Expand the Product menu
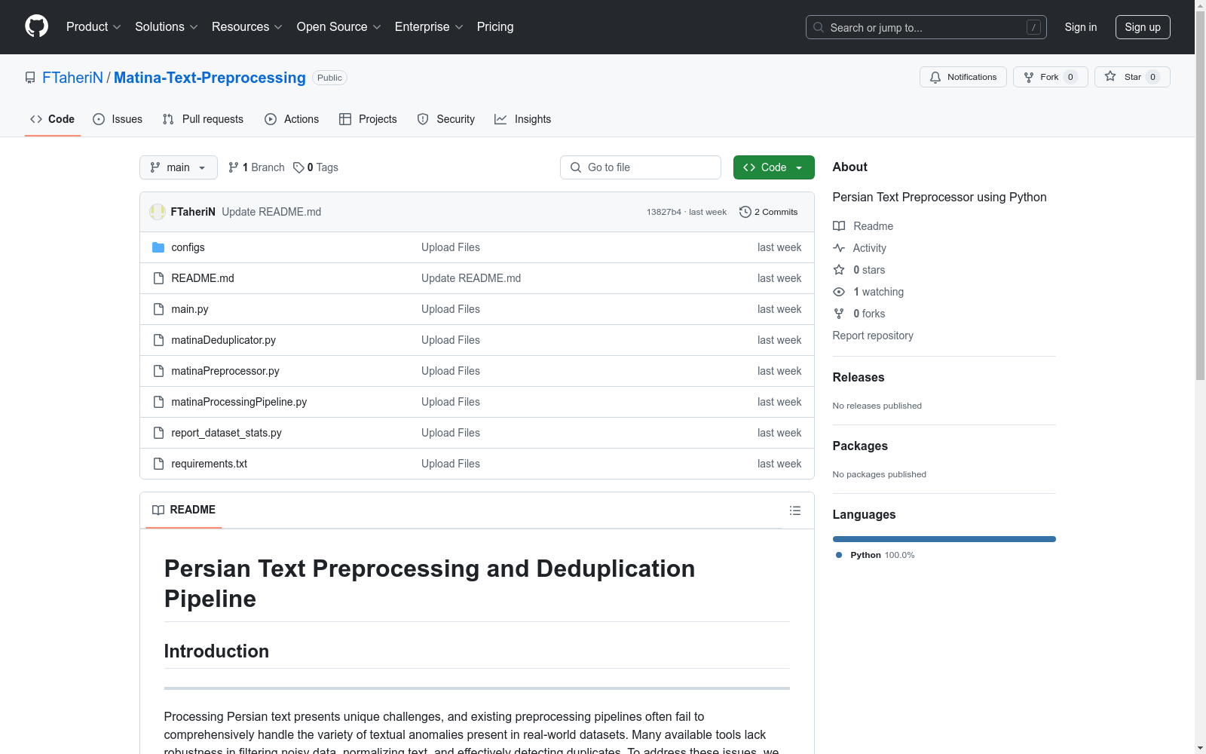The image size is (1206, 754). 93,27
